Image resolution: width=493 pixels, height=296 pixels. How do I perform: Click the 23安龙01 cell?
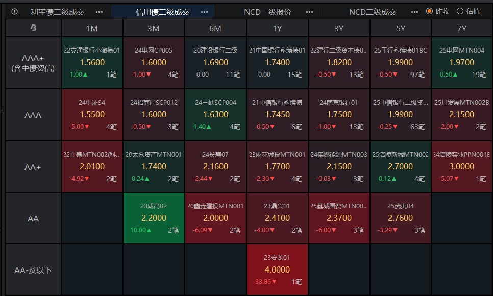pyautogui.click(x=277, y=270)
